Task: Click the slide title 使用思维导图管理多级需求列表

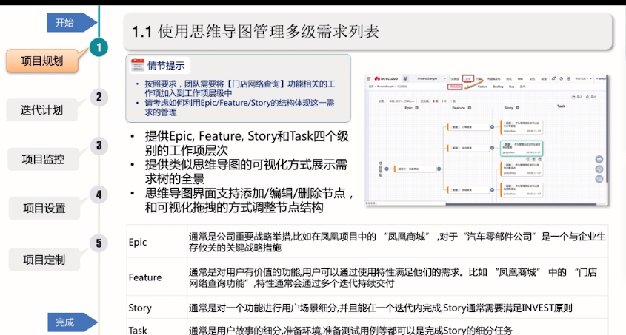Action: (268, 32)
